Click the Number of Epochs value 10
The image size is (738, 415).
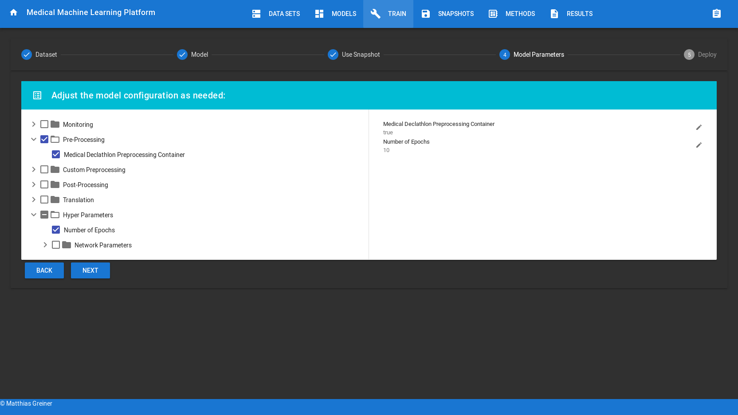[386, 150]
